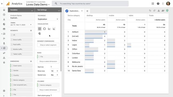Open the Analysis icon in left sidebar
This screenshot has height=97, width=173.
coord(4,48)
